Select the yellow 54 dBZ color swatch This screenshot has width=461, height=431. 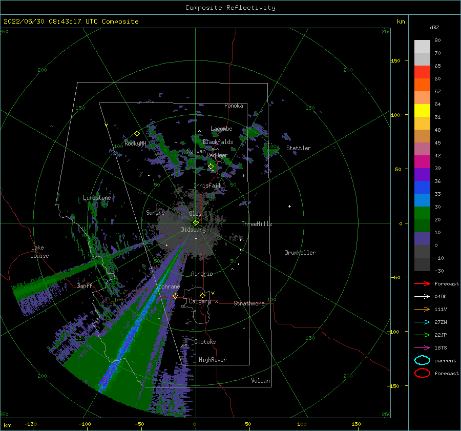pos(422,111)
